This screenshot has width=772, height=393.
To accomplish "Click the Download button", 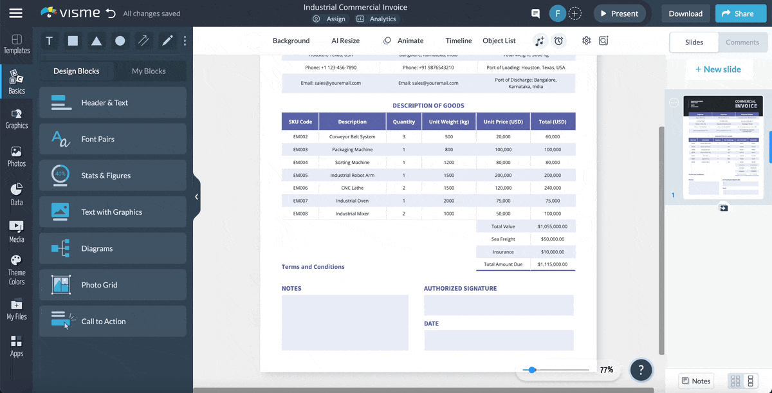I will tap(685, 13).
